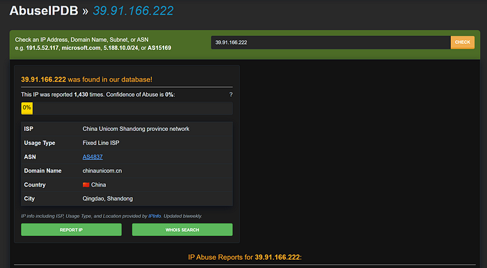Click the example ASN AS15169
The width and height of the screenshot is (487, 268).
pyautogui.click(x=159, y=48)
